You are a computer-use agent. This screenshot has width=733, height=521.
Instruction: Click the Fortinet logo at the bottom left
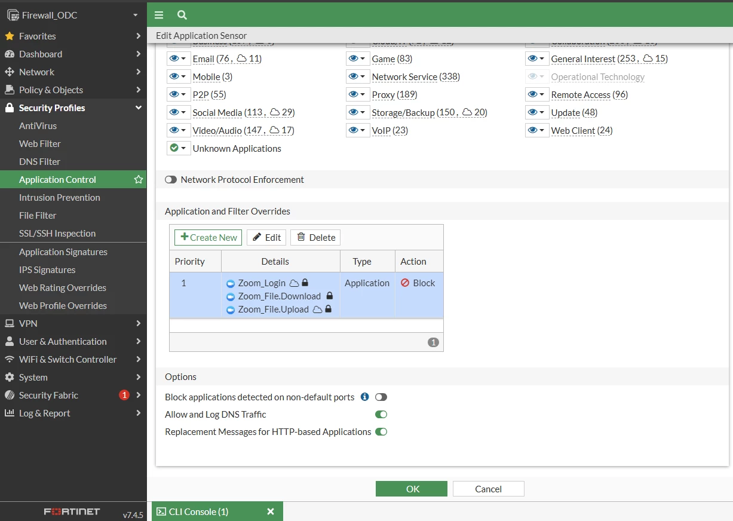coord(72,511)
